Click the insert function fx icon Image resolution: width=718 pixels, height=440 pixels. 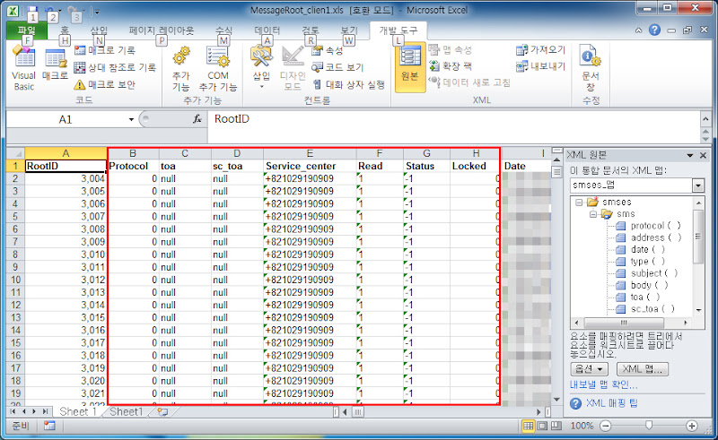tap(197, 119)
